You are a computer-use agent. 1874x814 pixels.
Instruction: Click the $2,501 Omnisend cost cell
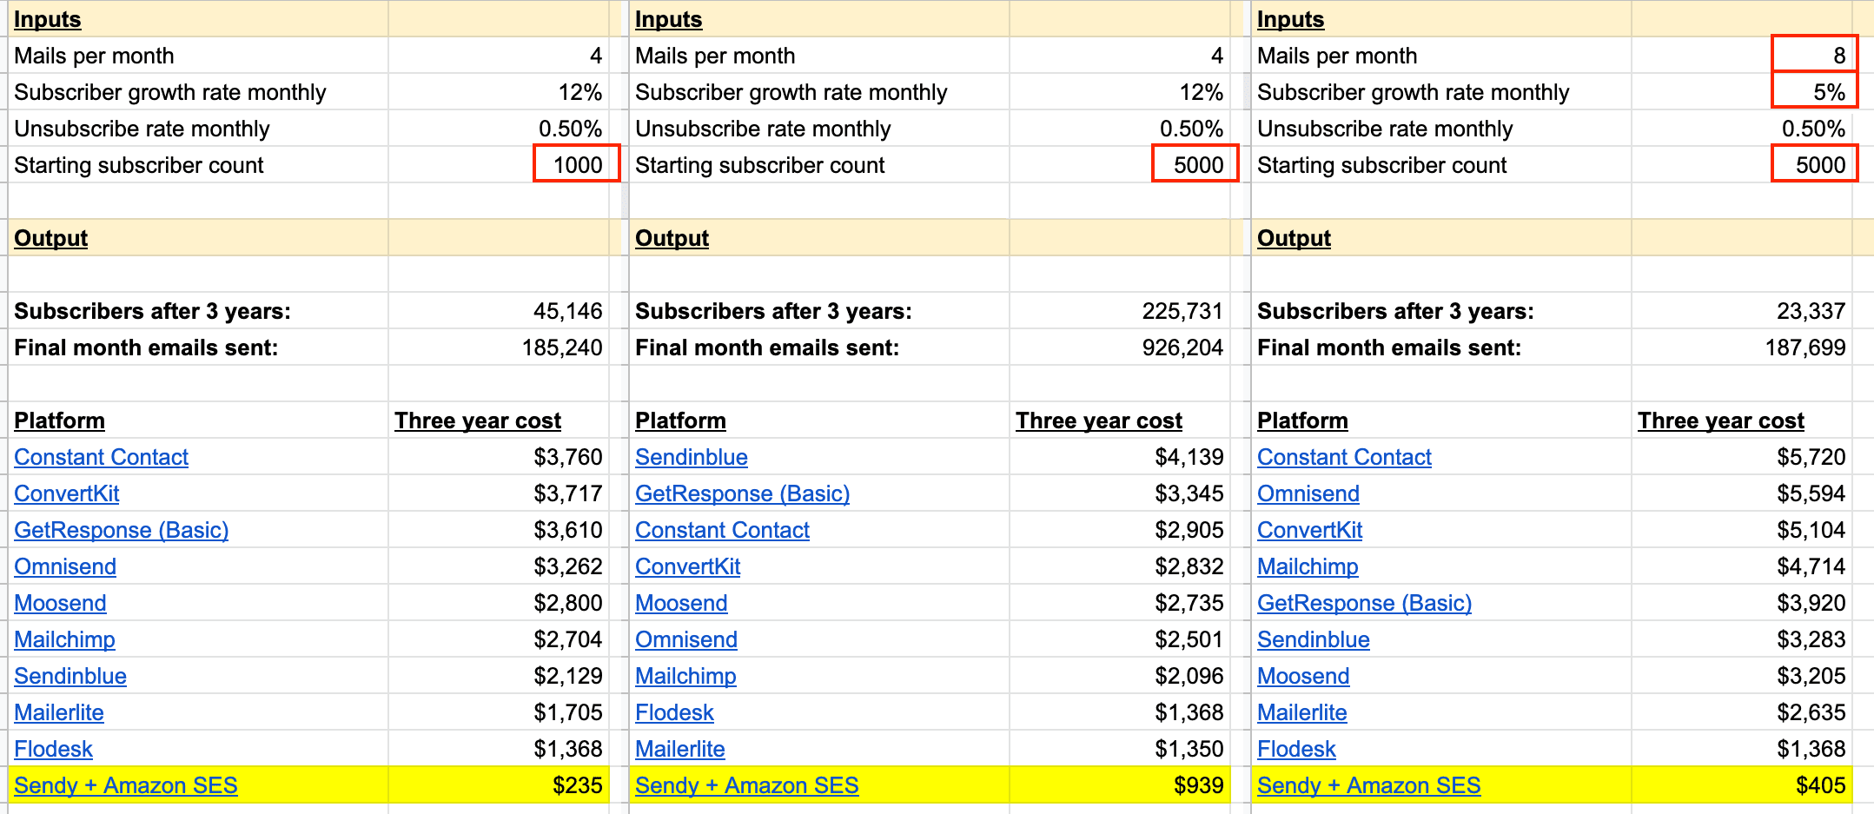(1120, 639)
